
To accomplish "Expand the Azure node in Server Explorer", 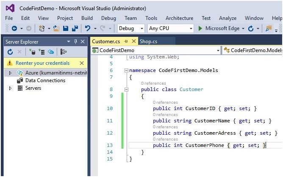I will tap(10, 73).
